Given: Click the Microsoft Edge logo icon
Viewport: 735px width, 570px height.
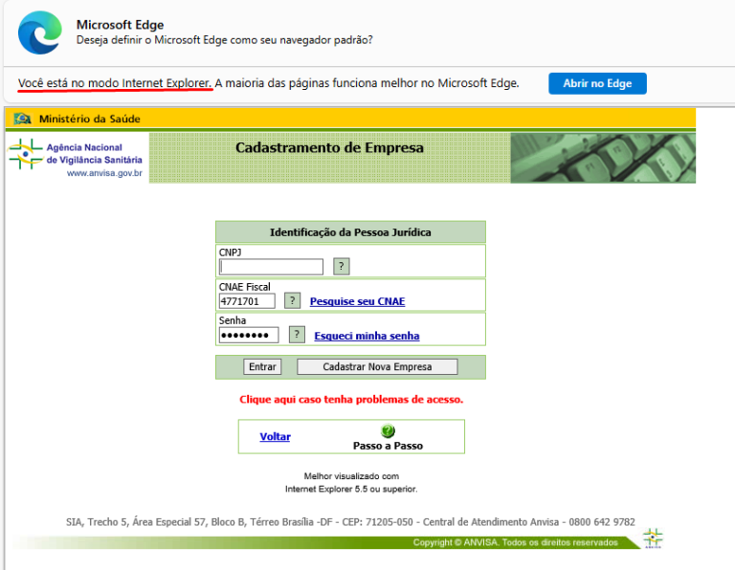Looking at the screenshot, I should coord(39,32).
